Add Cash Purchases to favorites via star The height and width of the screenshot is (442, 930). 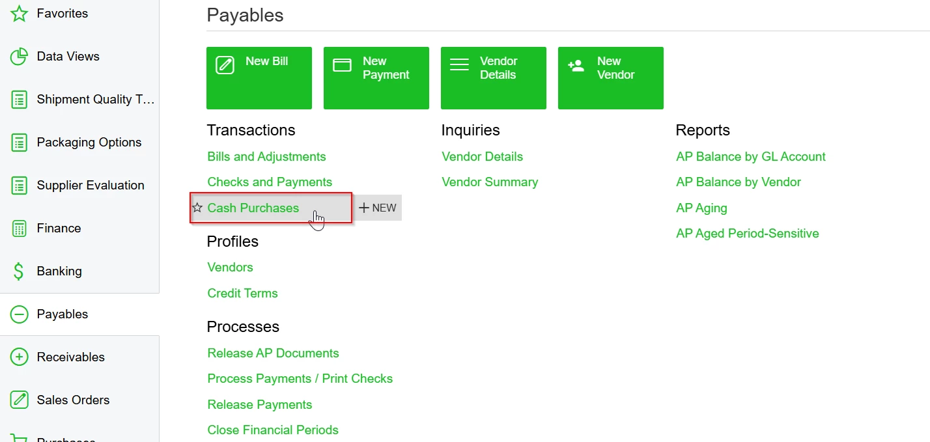(197, 208)
